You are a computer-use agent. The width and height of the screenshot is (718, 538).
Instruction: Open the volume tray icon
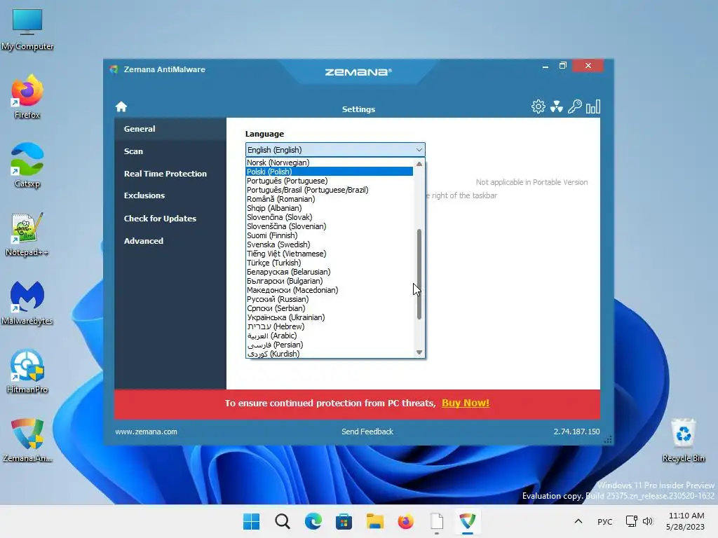[x=647, y=521]
